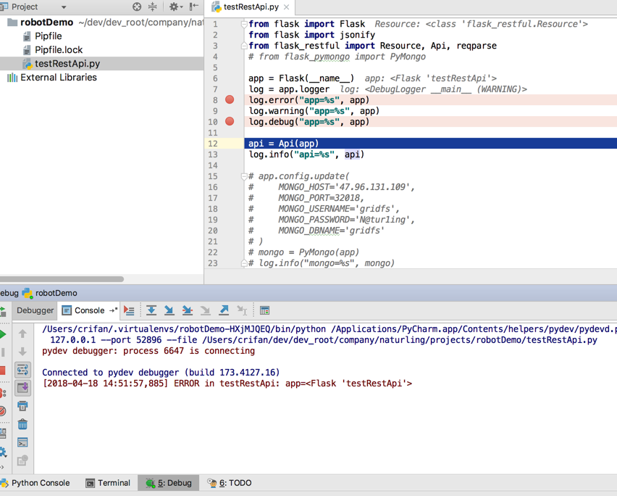Open the Project view dropdown
The height and width of the screenshot is (496, 617).
[x=64, y=7]
